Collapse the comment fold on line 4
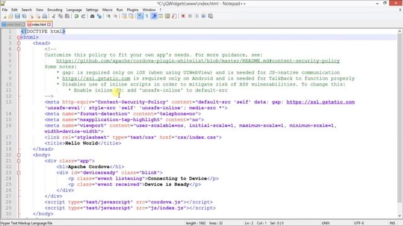The height and width of the screenshot is (226, 403). tap(19, 49)
